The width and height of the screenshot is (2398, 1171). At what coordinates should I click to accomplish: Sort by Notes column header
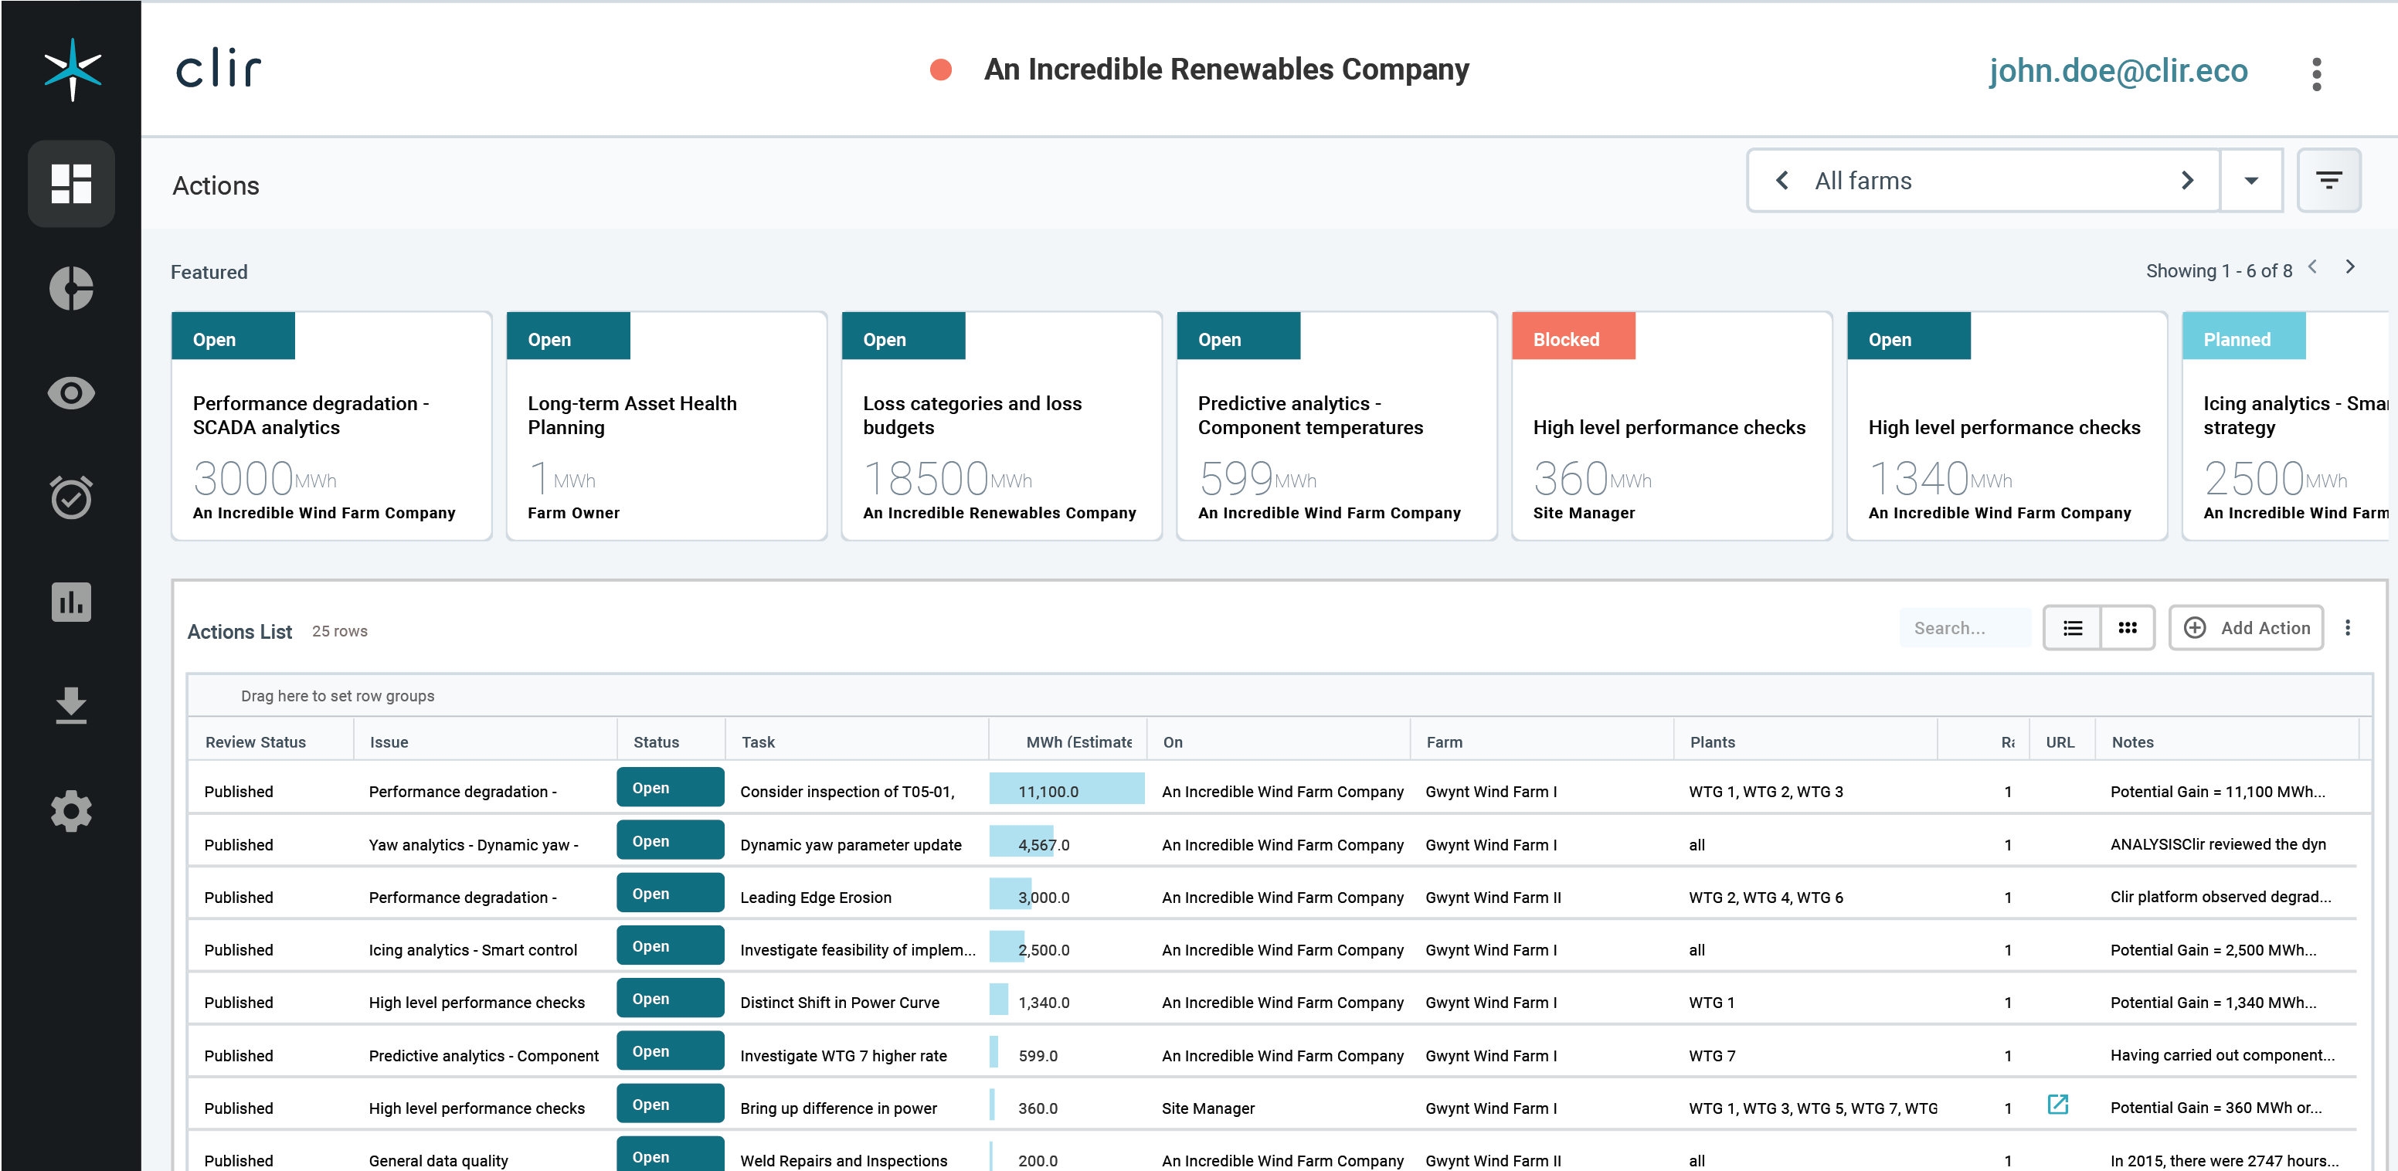(2133, 743)
